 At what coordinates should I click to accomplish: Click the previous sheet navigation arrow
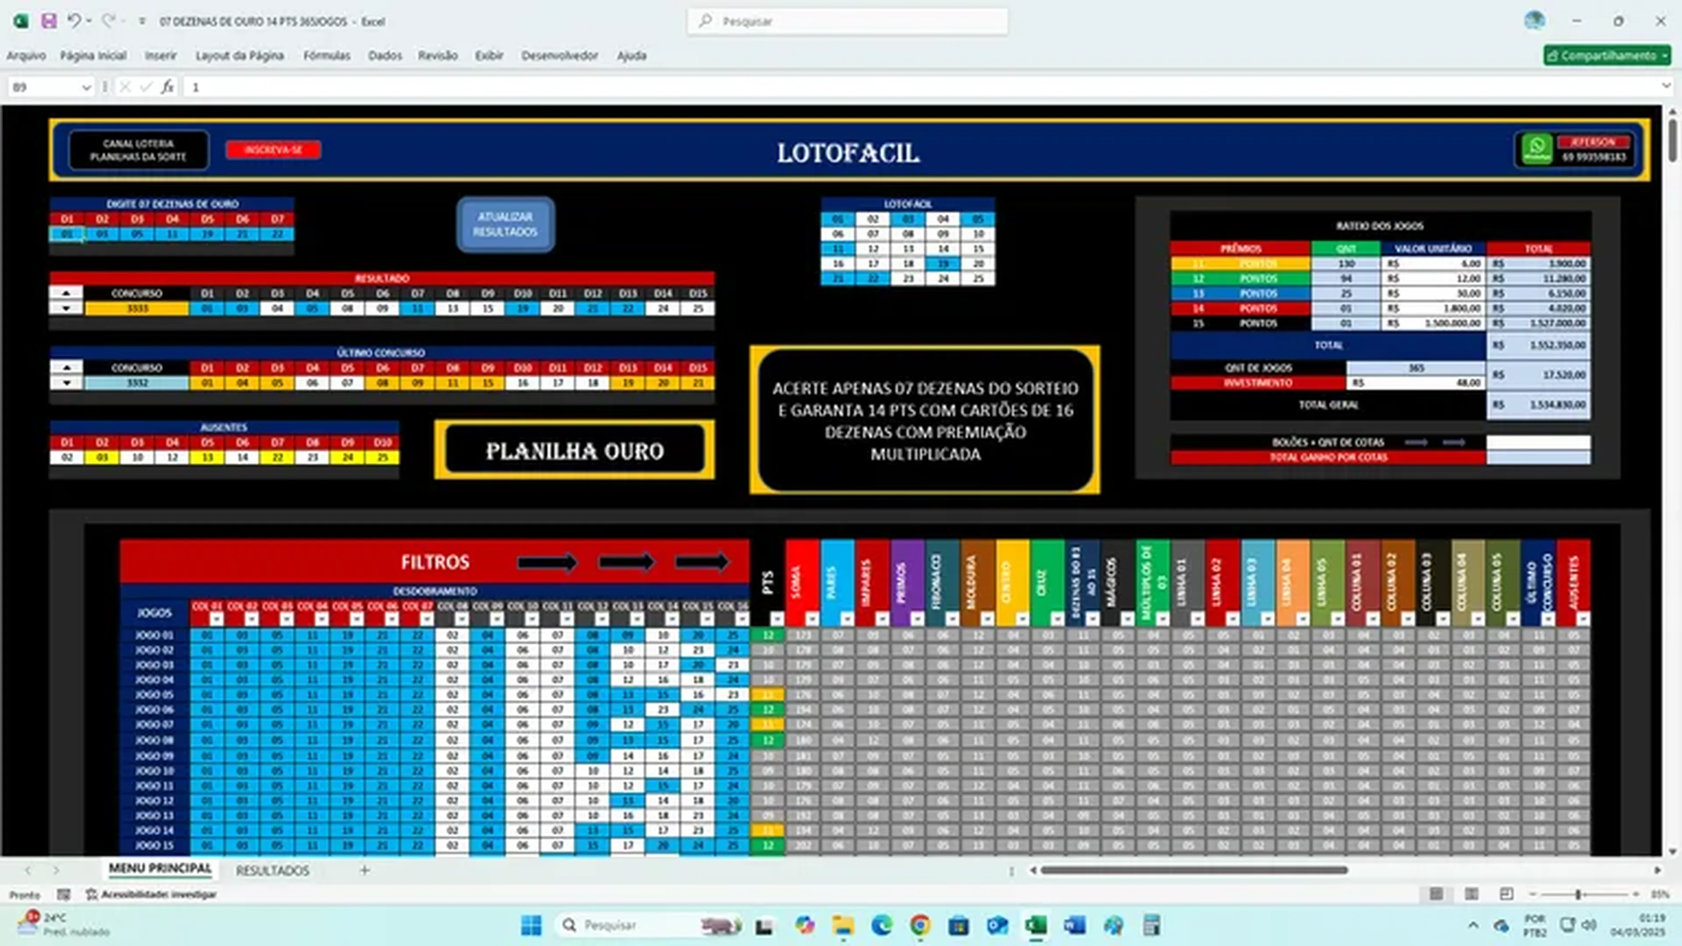(28, 870)
